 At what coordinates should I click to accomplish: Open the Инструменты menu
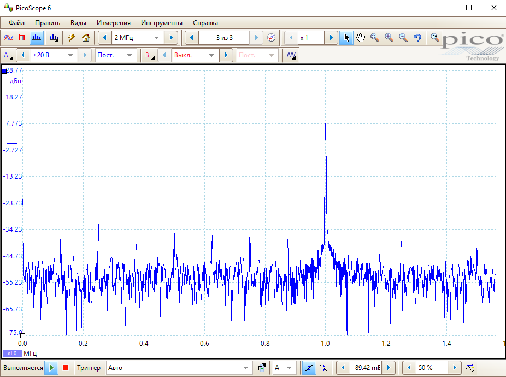click(161, 23)
